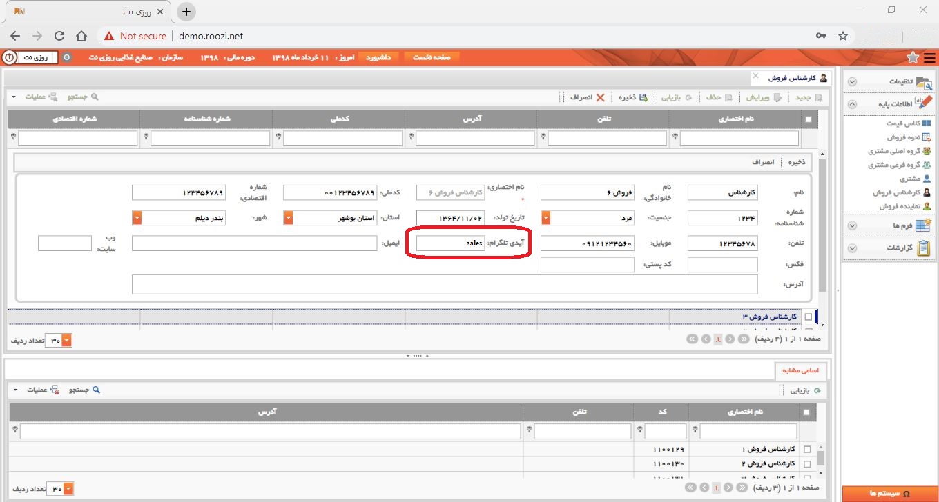The width and height of the screenshot is (939, 502).
Task: Open a new browser tab
Action: (x=186, y=11)
